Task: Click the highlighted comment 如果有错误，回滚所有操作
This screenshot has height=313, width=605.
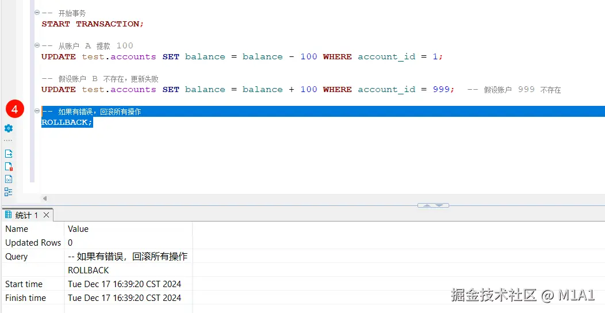Action: point(92,112)
